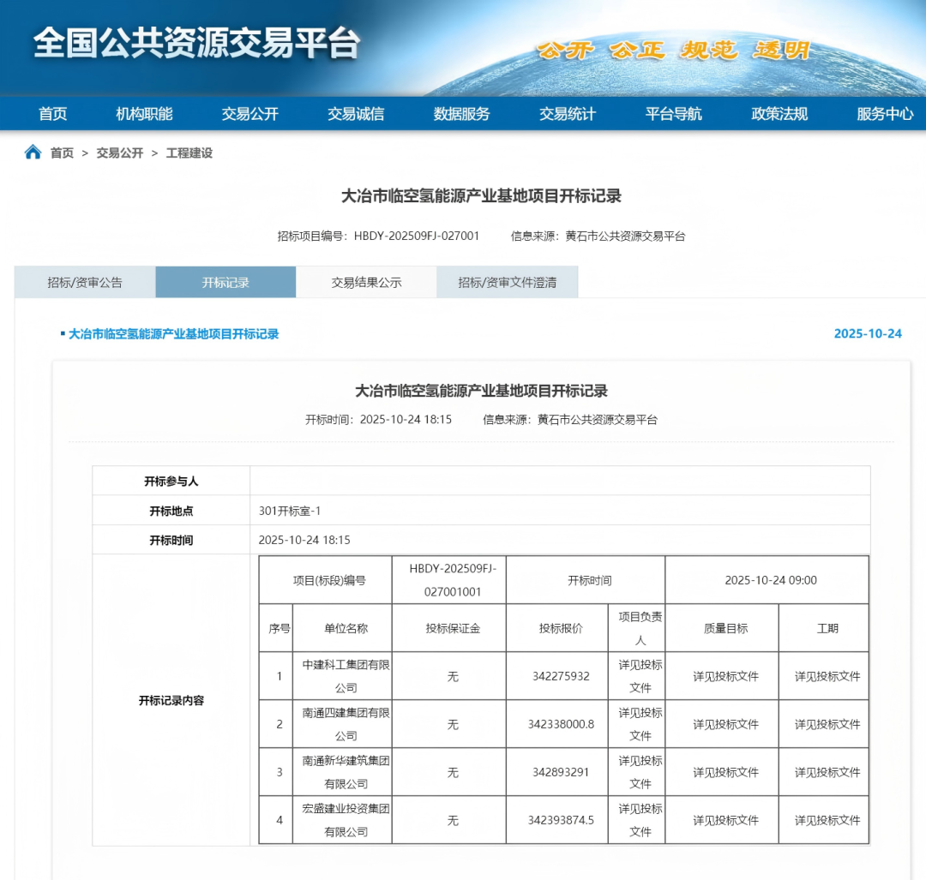The width and height of the screenshot is (926, 880).
Task: Open the 交易结果公示 tab
Action: [x=366, y=282]
